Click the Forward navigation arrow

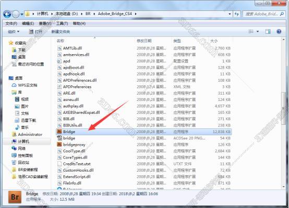coord(16,14)
